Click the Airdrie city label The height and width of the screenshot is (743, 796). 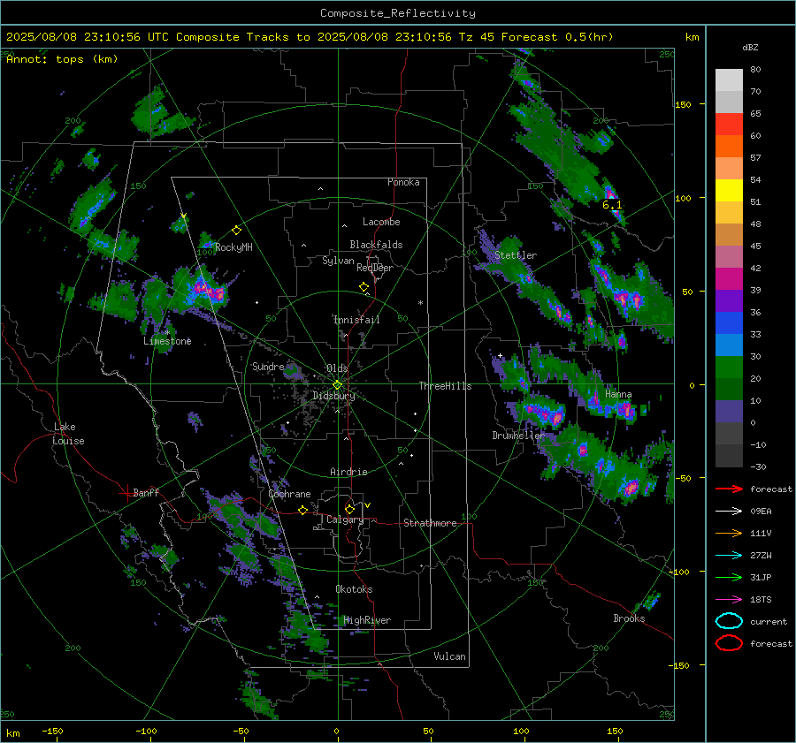pyautogui.click(x=348, y=472)
